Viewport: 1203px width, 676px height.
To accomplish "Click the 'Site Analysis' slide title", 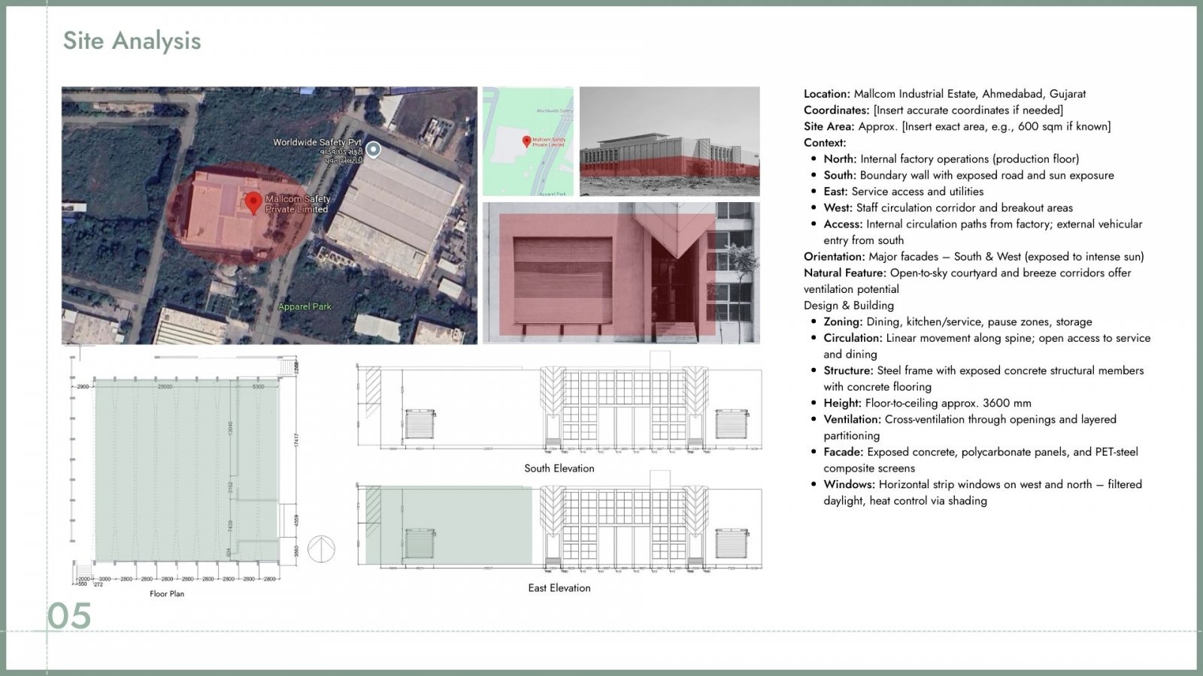I will 132,41.
